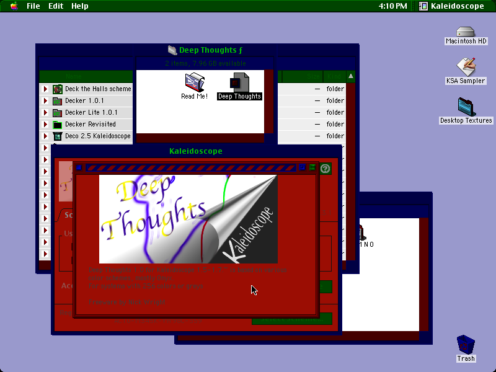Click vertical scrollbar of the rightmost back window
This screenshot has height=372, width=496.
click(424, 275)
